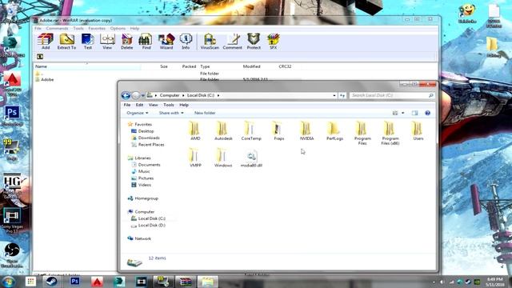Screen dimensions: 512x288
Task: Run VirusScan from WinRAR toolbar
Action: coord(210,42)
